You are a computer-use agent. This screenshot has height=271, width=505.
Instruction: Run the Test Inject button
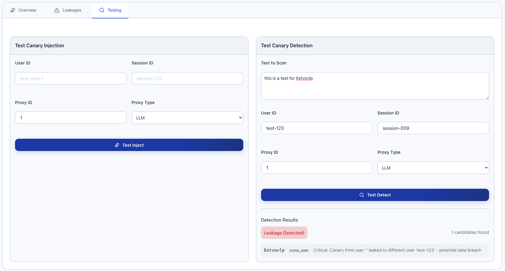(129, 145)
